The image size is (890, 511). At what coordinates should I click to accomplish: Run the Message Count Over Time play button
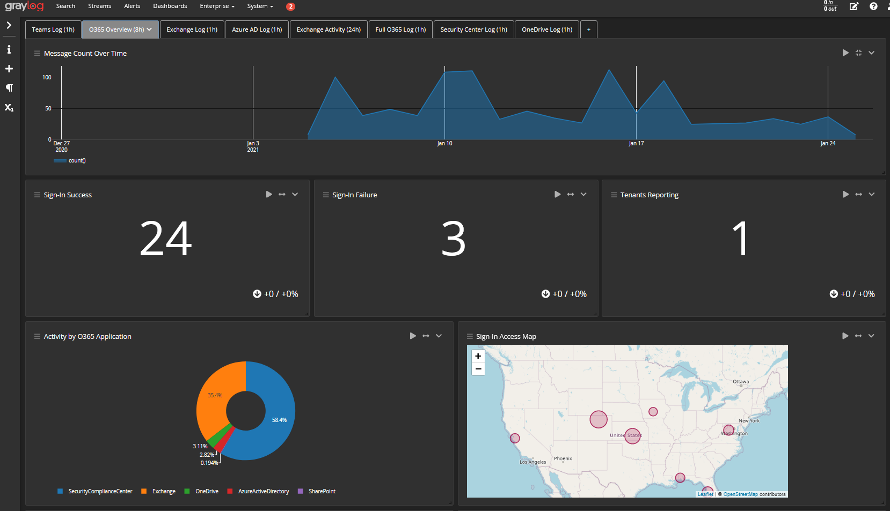[845, 53]
